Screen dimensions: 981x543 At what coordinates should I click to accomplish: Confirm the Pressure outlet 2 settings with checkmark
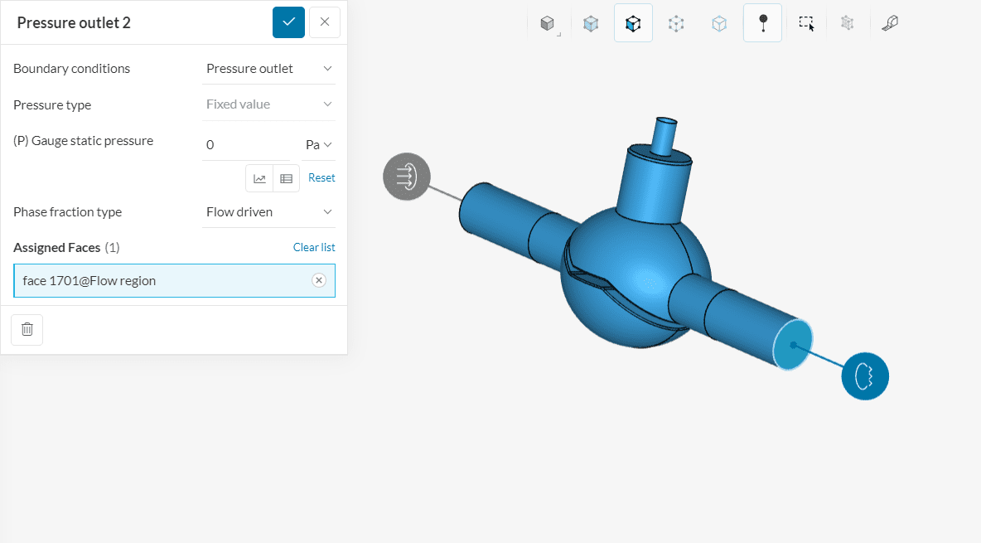288,22
